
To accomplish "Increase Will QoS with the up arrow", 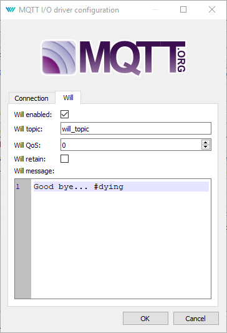I will pyautogui.click(x=206, y=142).
